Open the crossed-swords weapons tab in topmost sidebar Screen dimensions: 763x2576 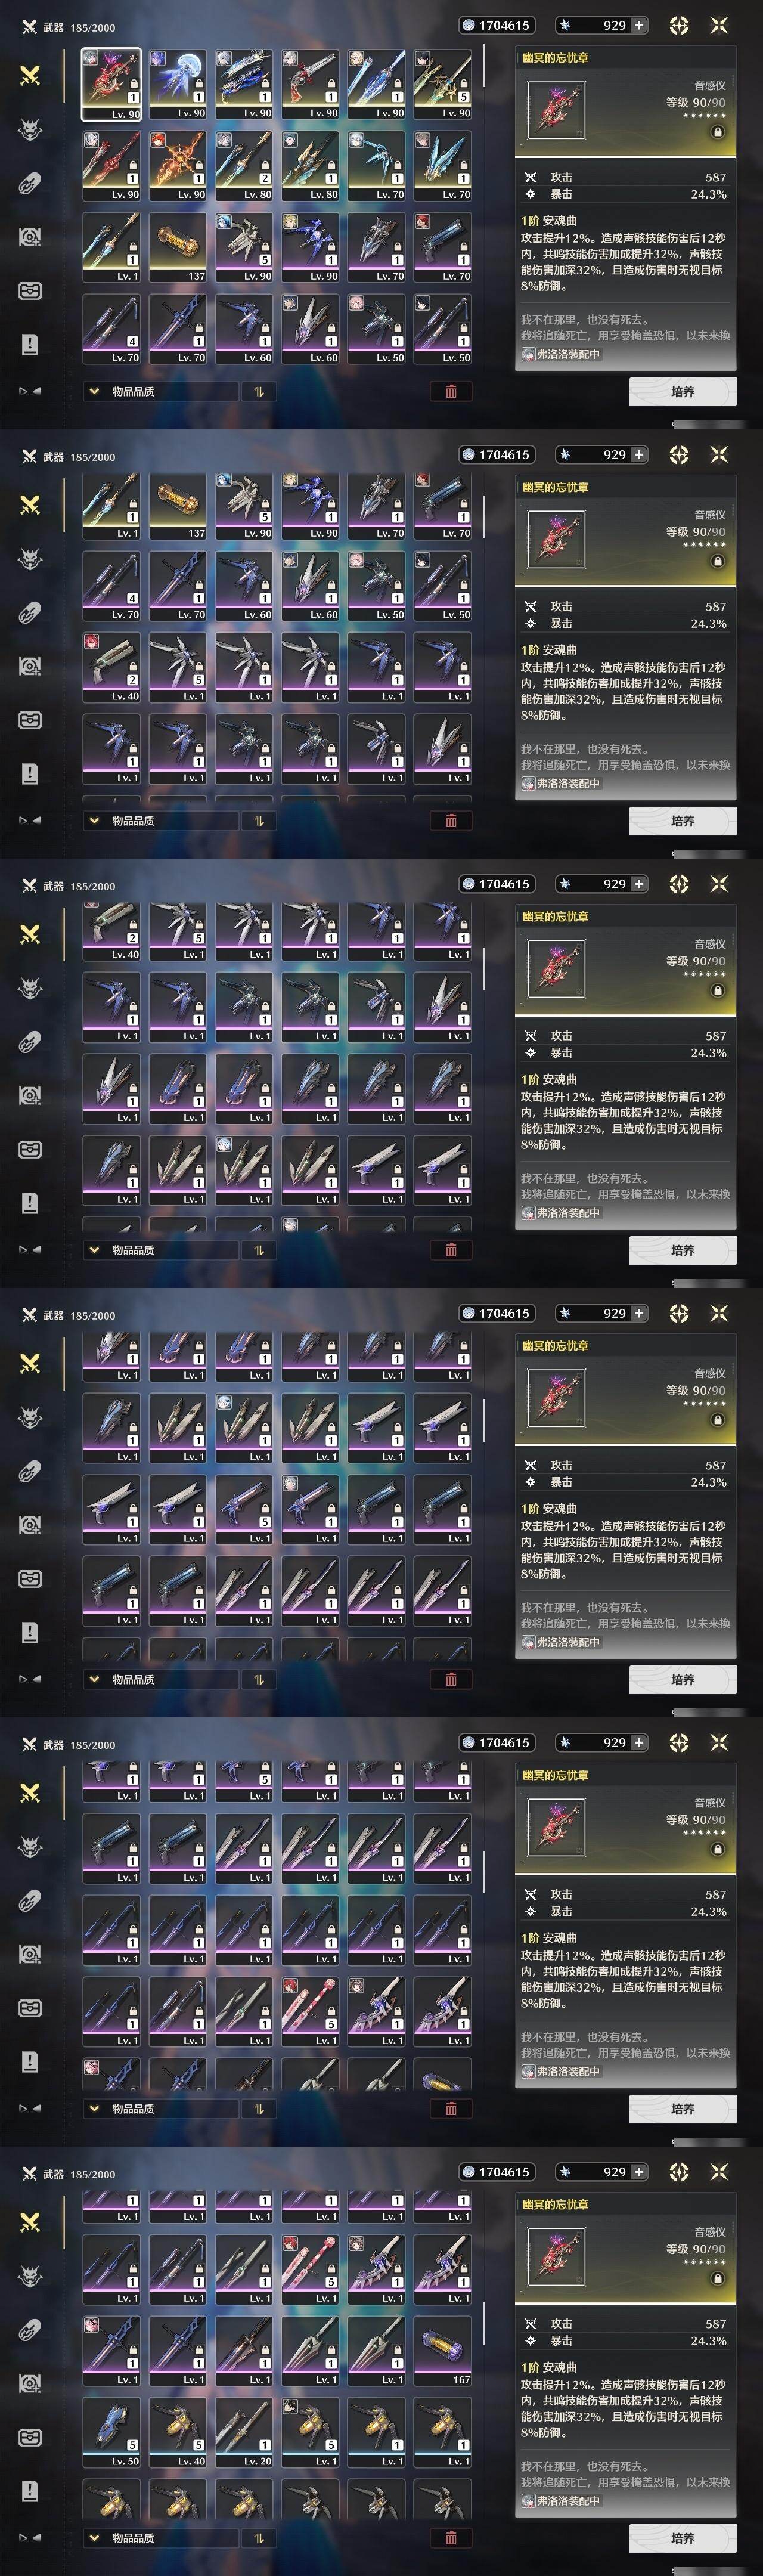[x=30, y=75]
